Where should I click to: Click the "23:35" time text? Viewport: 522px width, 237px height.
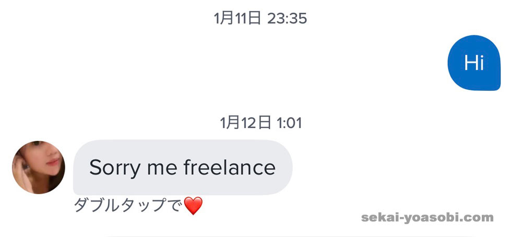[287, 19]
